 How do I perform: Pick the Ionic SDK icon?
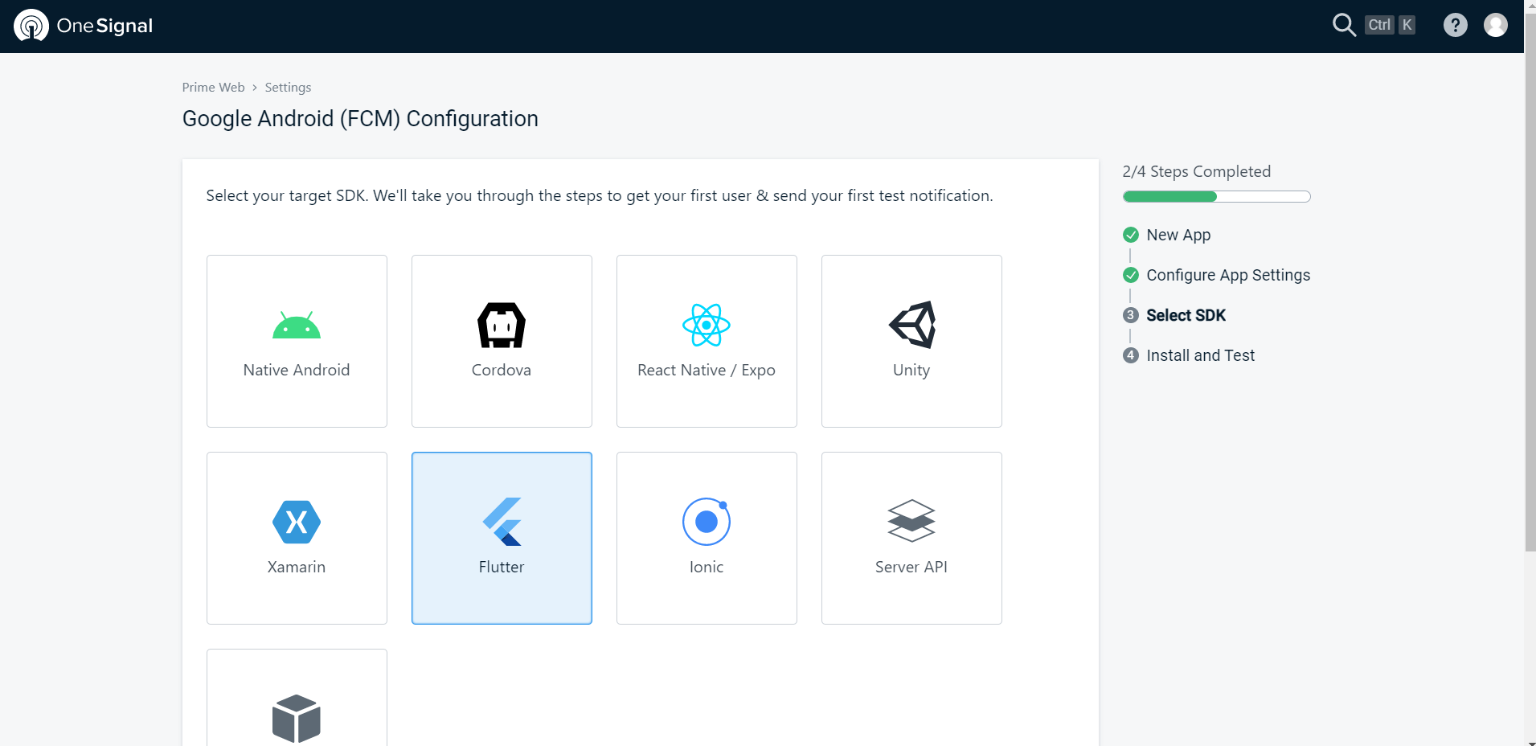706,522
